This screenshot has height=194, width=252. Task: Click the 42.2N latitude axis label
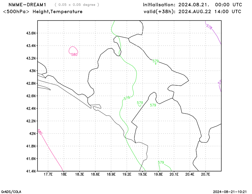[31, 121]
